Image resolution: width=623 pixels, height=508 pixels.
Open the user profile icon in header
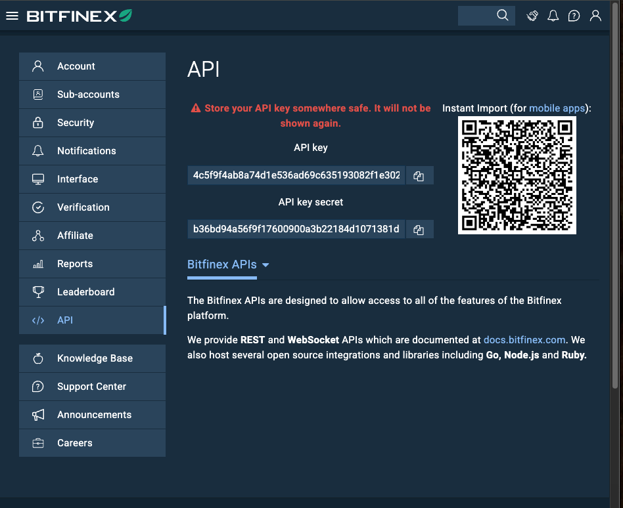pos(595,16)
